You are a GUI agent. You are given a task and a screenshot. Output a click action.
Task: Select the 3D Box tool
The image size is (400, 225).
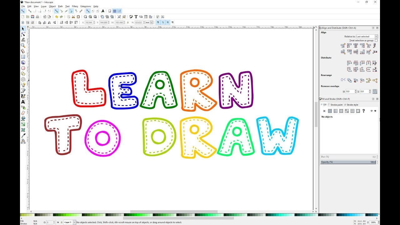[x=23, y=62]
